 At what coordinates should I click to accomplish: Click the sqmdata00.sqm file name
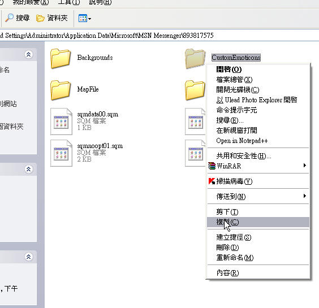coord(98,114)
